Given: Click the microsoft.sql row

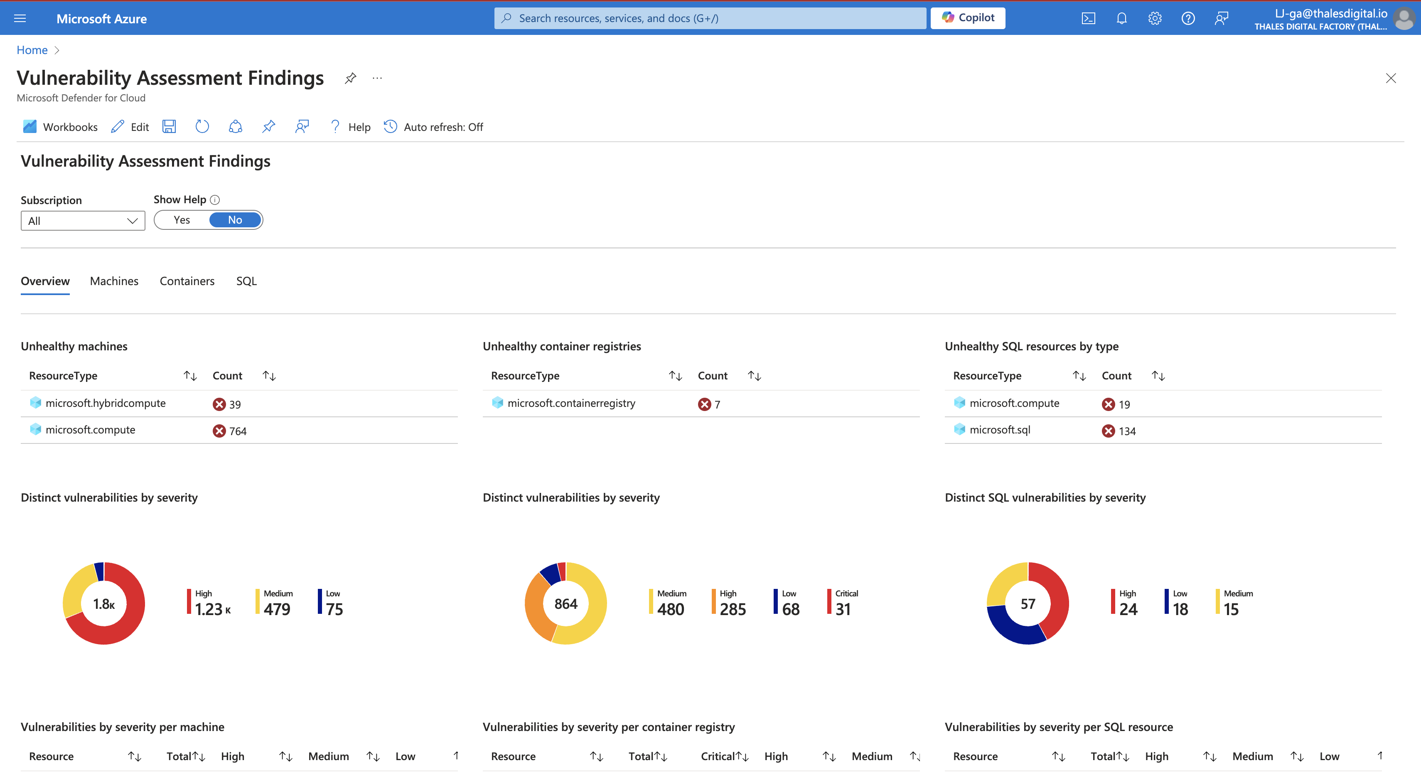Looking at the screenshot, I should [x=1163, y=431].
